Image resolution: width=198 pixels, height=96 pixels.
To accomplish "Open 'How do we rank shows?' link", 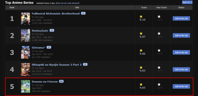I will coord(68,3).
